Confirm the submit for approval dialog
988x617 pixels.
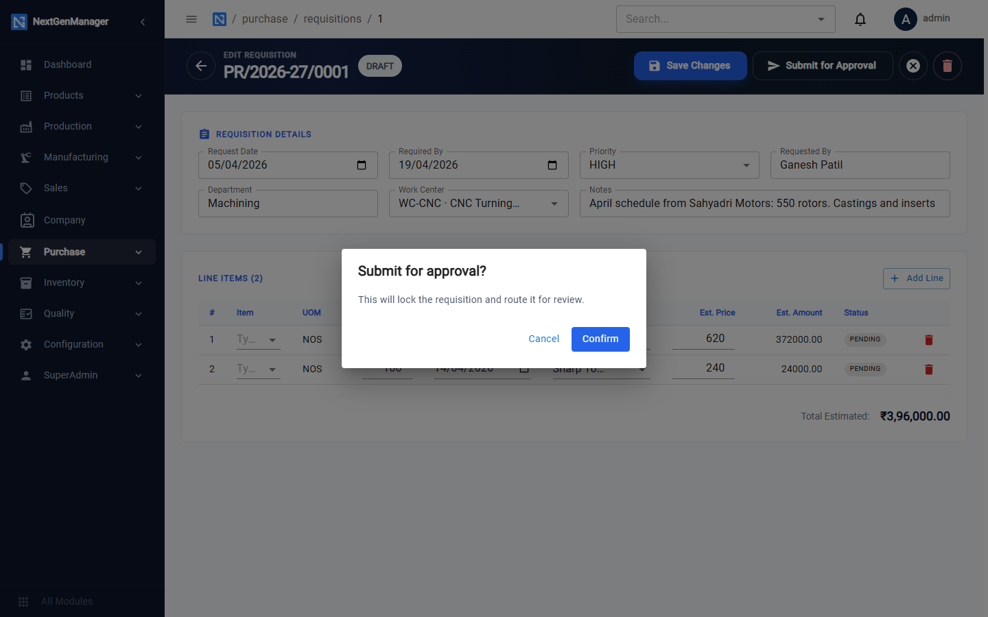tap(600, 339)
